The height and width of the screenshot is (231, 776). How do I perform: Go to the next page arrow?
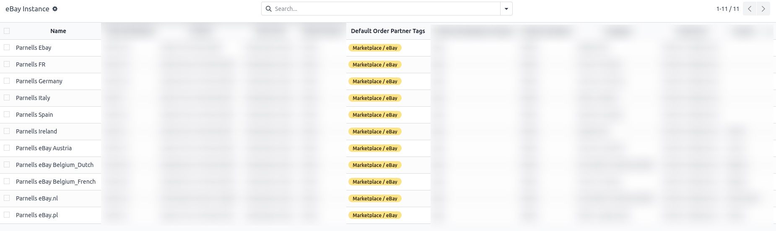[x=763, y=9]
